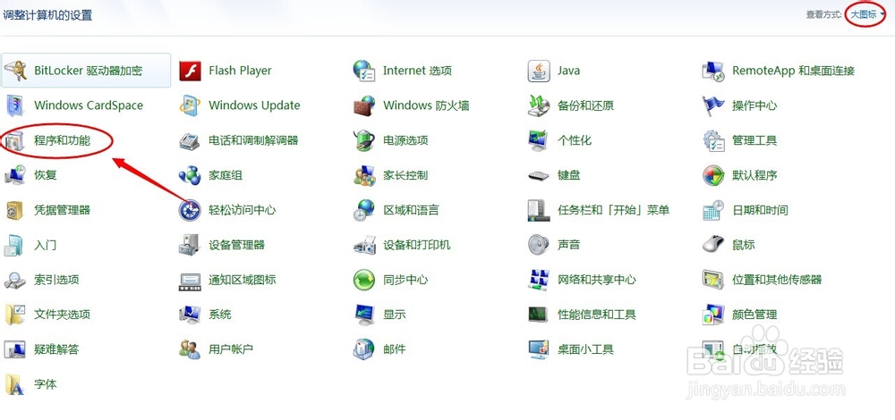Screen dimensions: 895x420
Task: Open the 字体 fonts folder icon
Action: click(x=15, y=384)
